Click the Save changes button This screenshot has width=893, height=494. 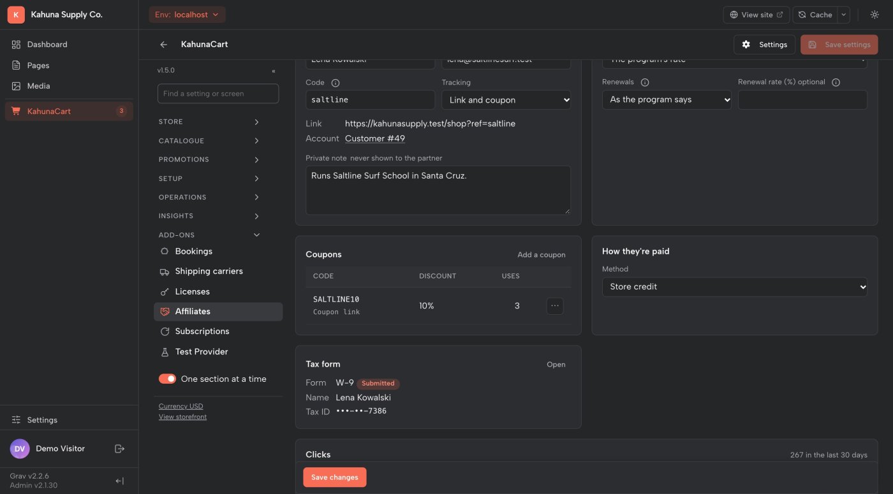(335, 477)
